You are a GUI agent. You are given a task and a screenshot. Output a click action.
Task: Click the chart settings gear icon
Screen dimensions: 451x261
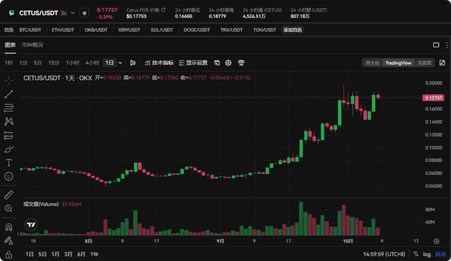click(228, 63)
